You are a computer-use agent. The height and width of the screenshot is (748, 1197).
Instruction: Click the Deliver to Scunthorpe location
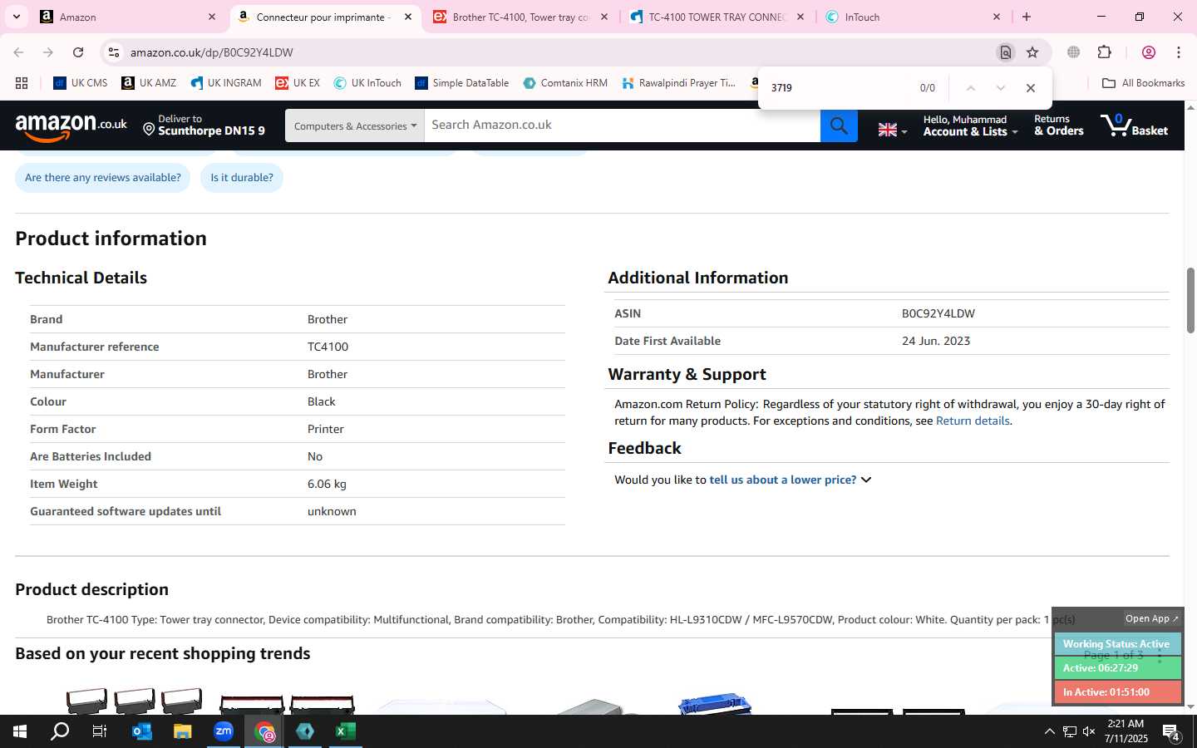point(204,125)
